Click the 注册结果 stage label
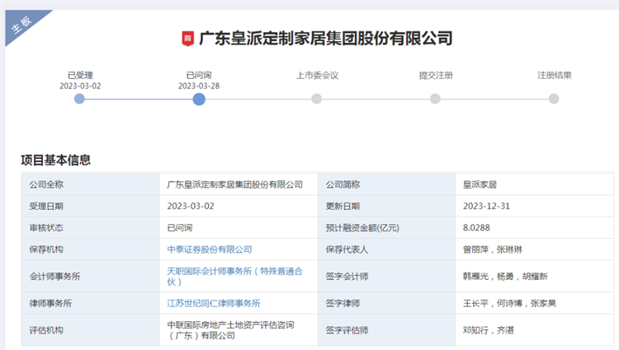 pyautogui.click(x=555, y=75)
